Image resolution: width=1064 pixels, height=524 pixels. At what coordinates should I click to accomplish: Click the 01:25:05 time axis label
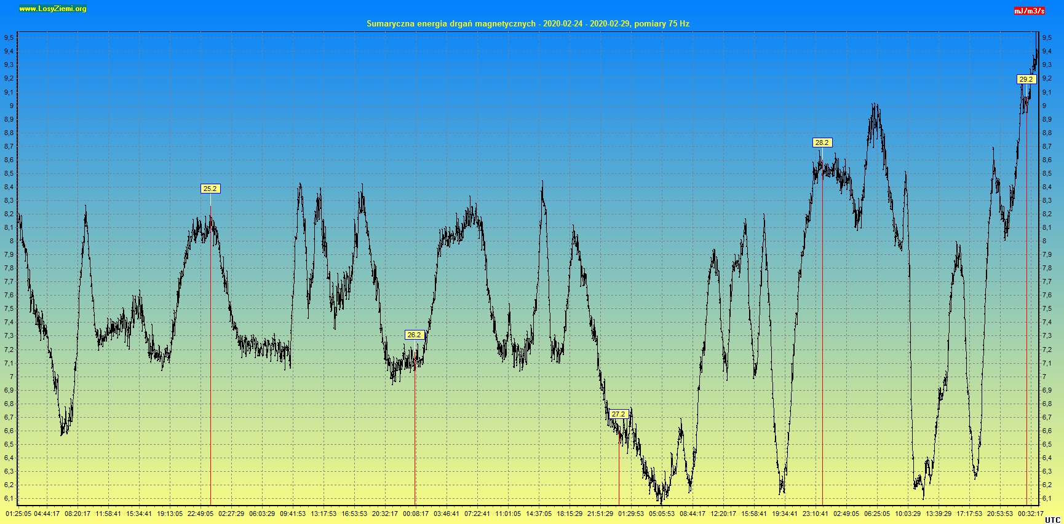[x=18, y=514]
